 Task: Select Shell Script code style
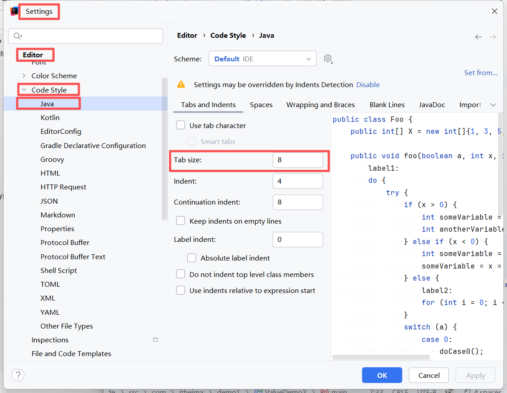click(59, 270)
